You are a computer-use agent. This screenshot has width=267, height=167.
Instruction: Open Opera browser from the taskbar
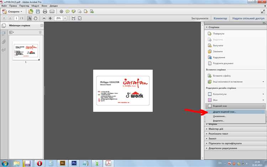40,163
